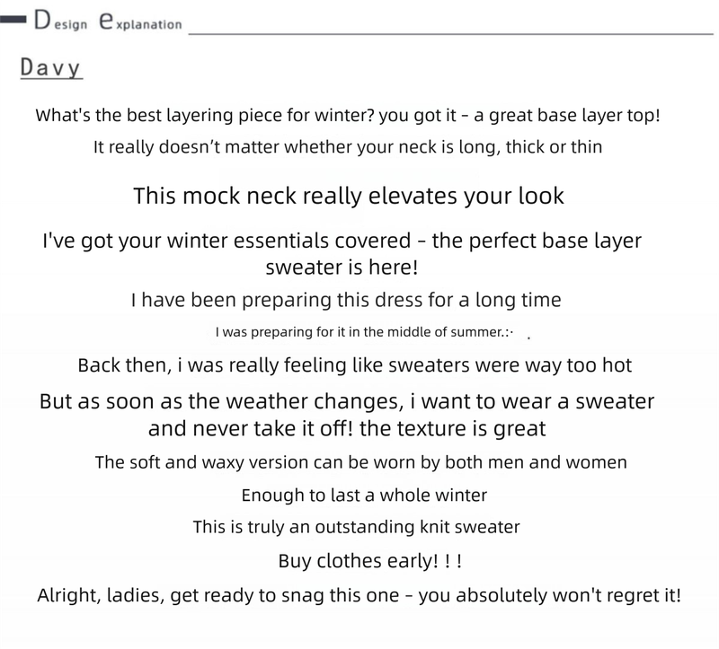The height and width of the screenshot is (649, 719).
Task: Click the "Alright, ladies, get ready" closing line
Action: point(359,594)
